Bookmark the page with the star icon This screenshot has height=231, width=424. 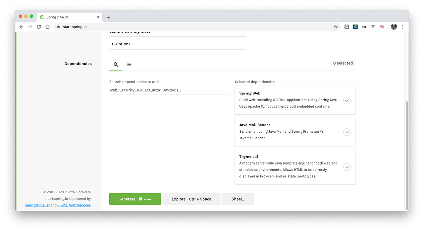(336, 27)
